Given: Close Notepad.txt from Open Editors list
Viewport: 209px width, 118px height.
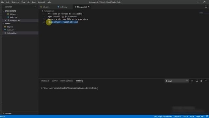Looking at the screenshot, I should [x=6, y=20].
